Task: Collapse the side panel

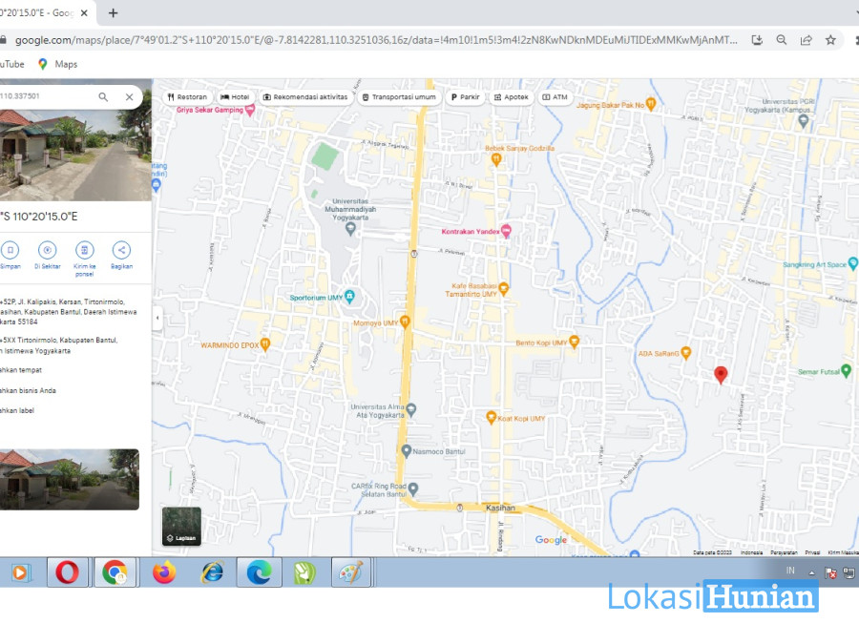Action: click(x=157, y=318)
